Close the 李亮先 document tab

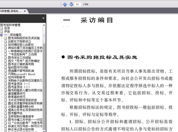[x=25, y=11]
